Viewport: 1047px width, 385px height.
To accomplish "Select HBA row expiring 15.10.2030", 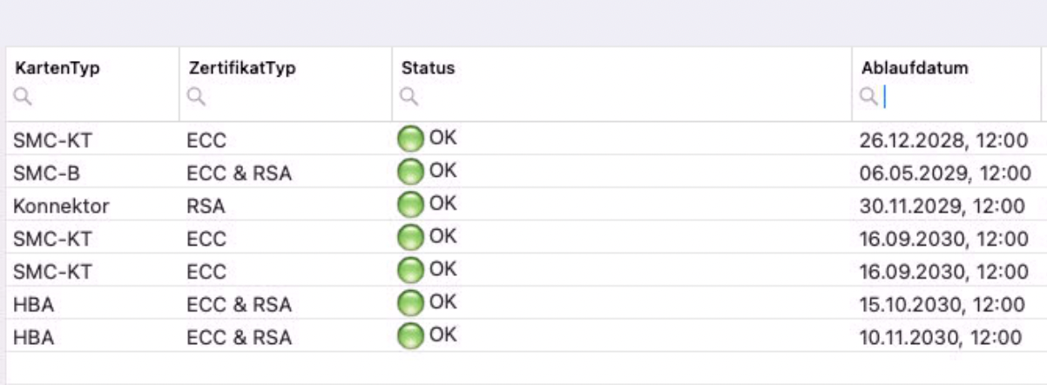I will tap(523, 303).
